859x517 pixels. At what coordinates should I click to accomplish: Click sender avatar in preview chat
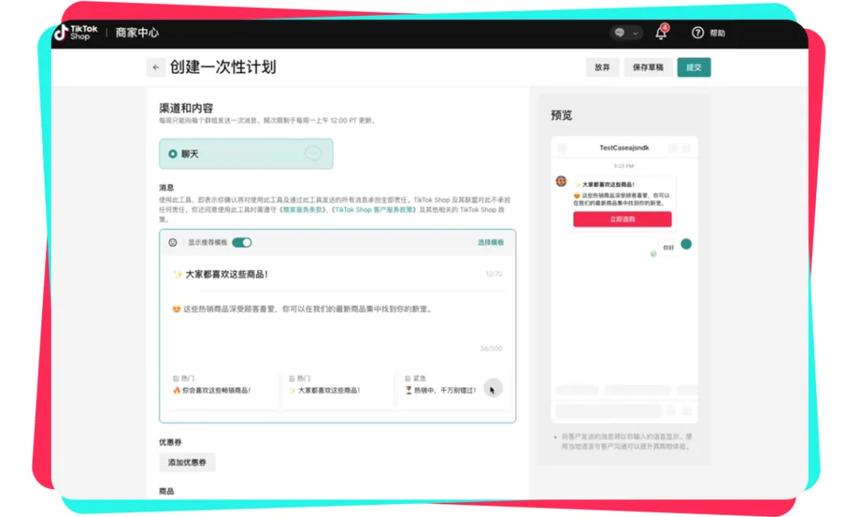point(561,181)
